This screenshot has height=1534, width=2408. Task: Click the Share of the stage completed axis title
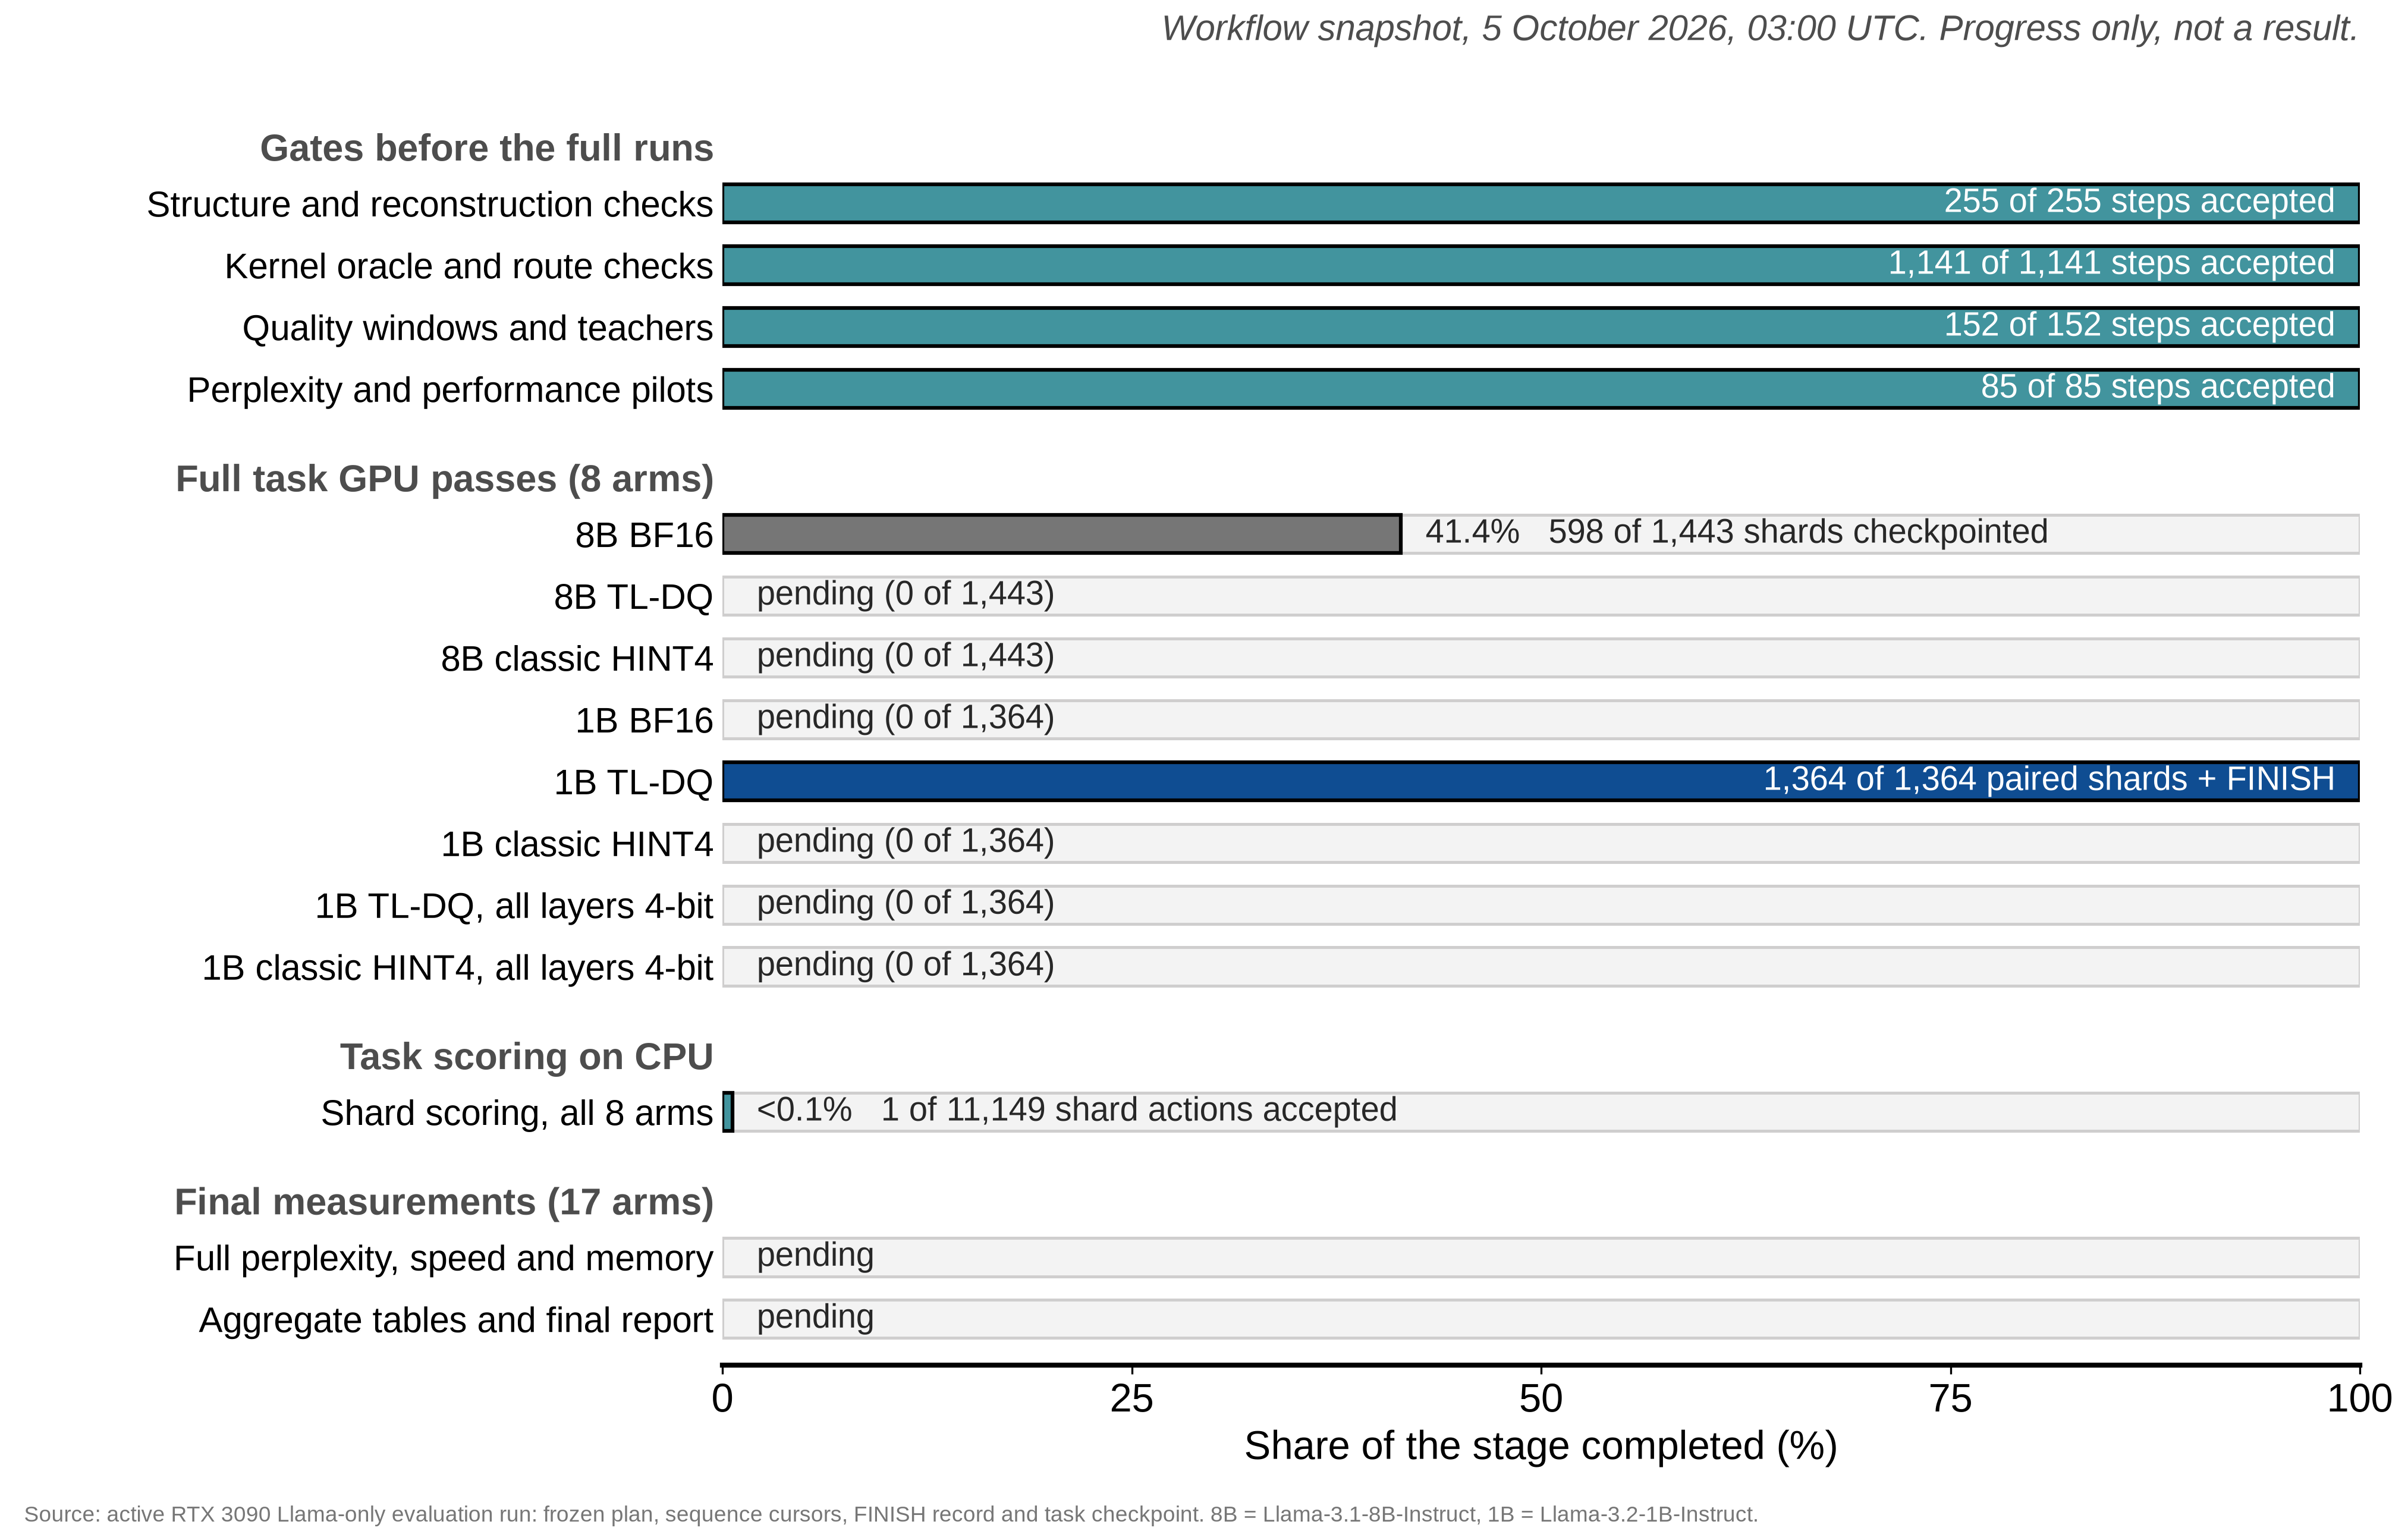point(1541,1446)
